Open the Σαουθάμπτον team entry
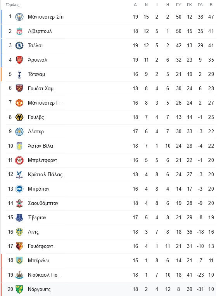Image resolution: width=221 pixels, height=296 pixels. (x=43, y=203)
